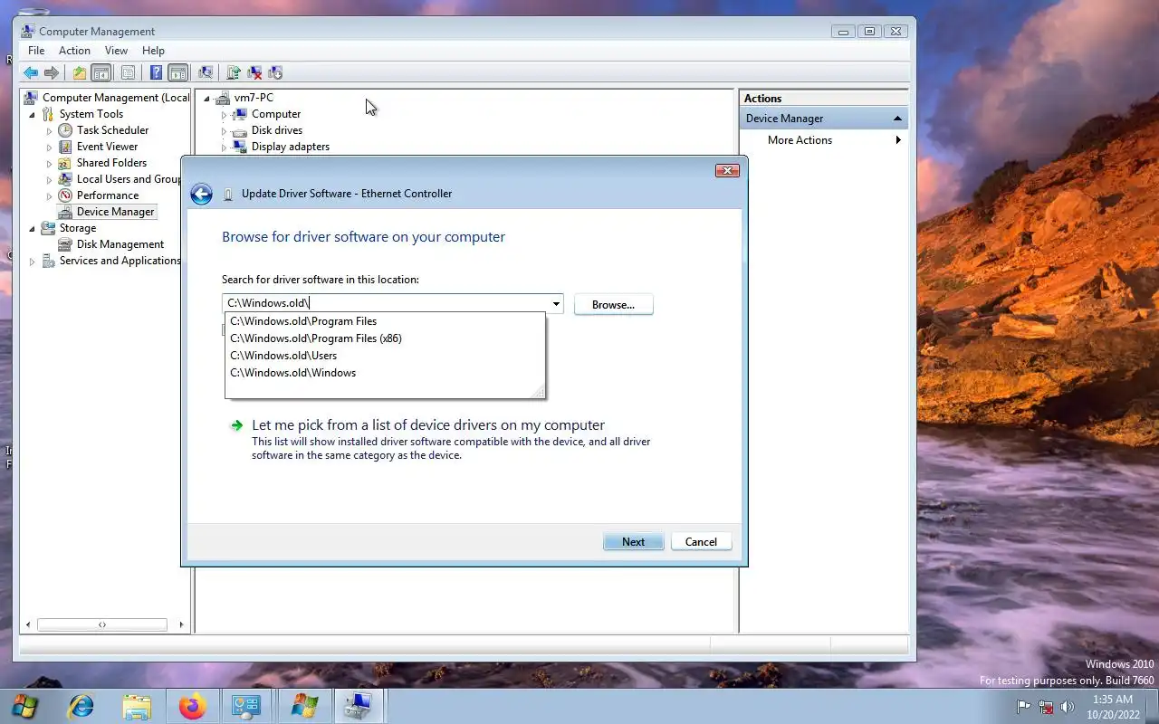Click the volume speaker tray icon
The image size is (1159, 724).
(1068, 707)
